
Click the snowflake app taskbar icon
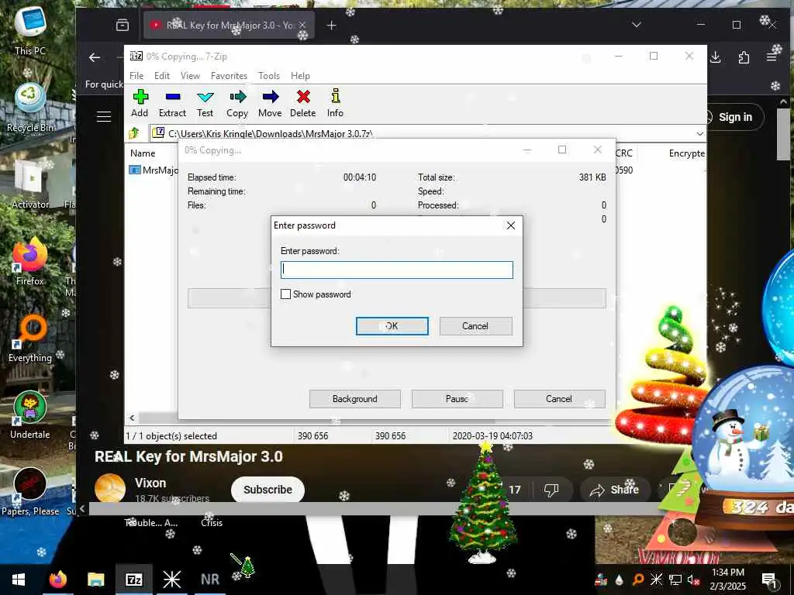pos(171,580)
